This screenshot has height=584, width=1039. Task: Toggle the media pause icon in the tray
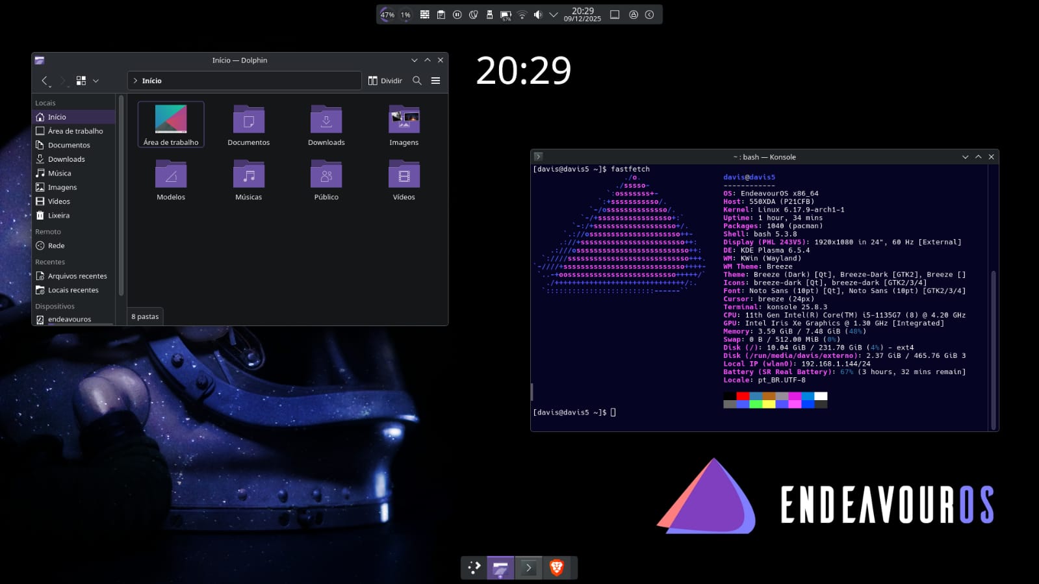(457, 14)
